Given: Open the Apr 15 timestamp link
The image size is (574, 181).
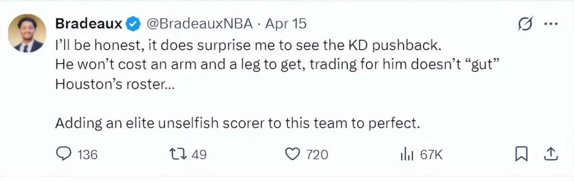Looking at the screenshot, I should point(286,23).
